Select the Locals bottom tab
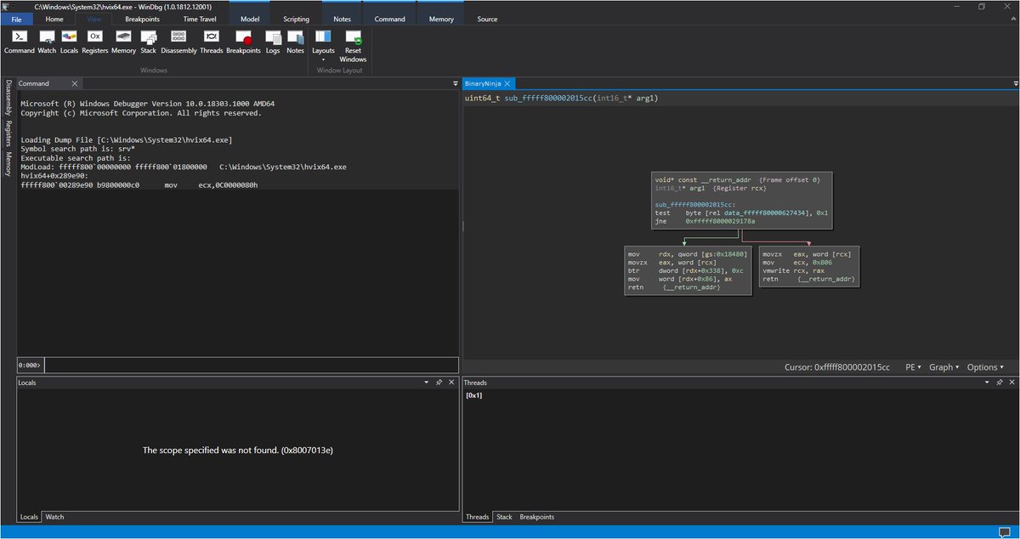This screenshot has width=1020, height=539. 29,517
